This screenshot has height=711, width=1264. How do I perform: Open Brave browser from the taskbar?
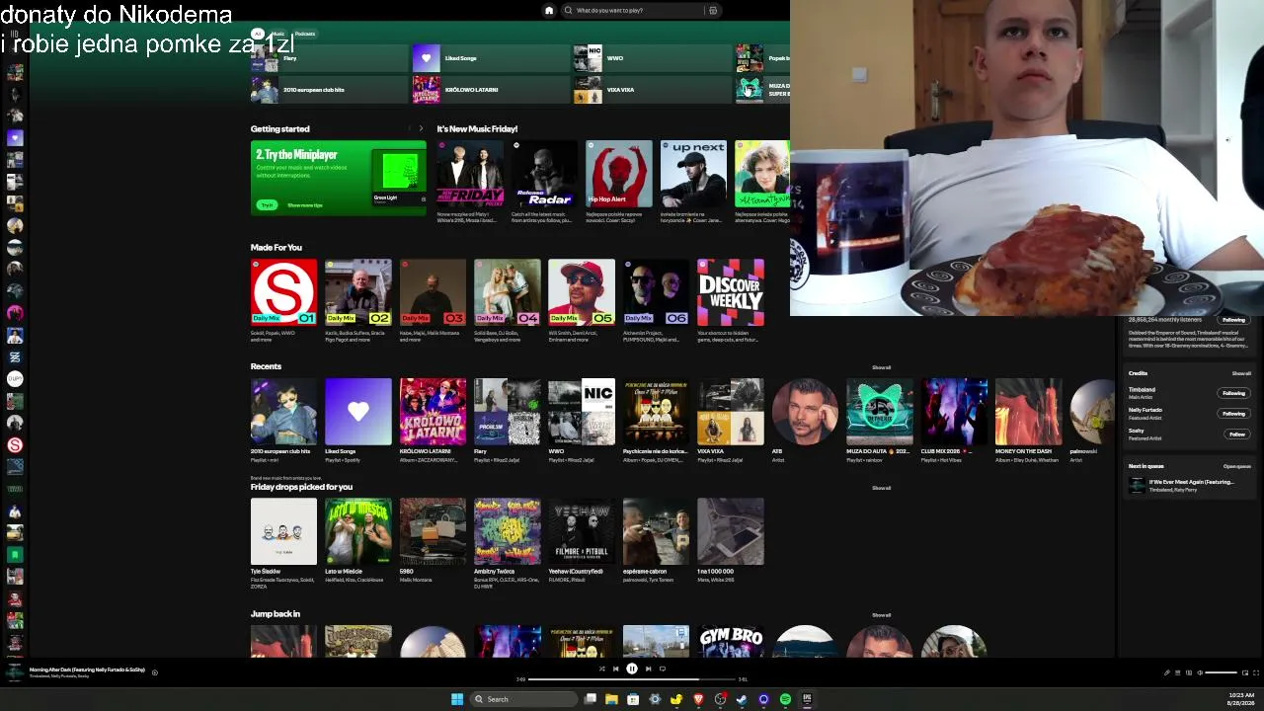coord(698,699)
